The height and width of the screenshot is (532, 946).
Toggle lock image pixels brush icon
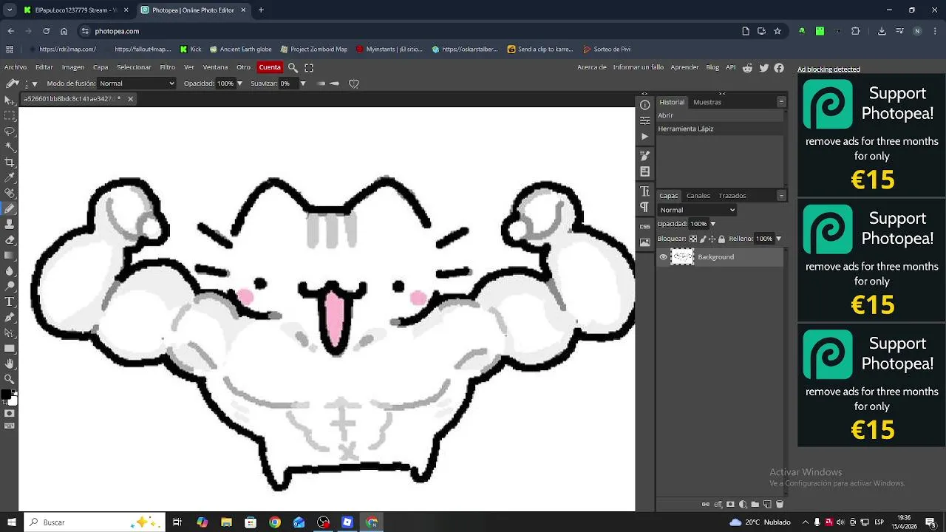[x=703, y=239]
